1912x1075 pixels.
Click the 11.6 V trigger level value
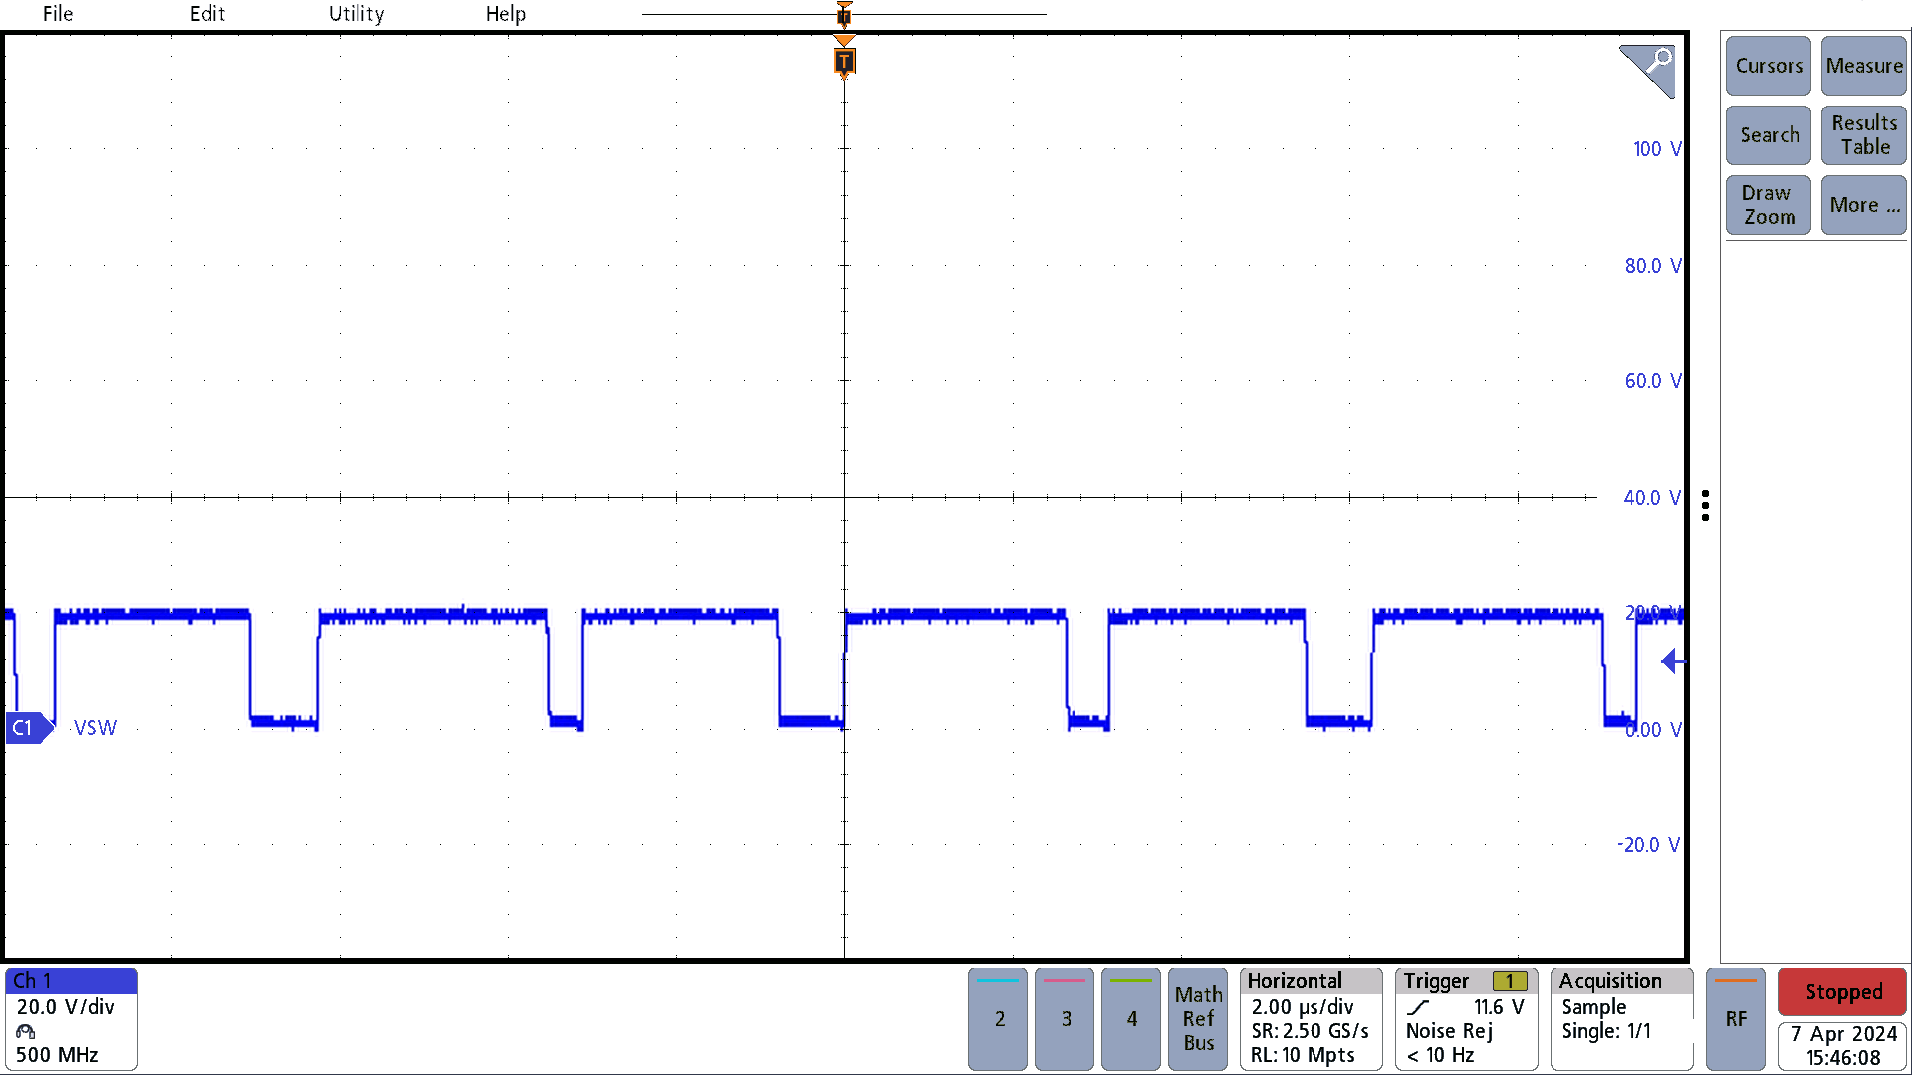[x=1499, y=1007]
